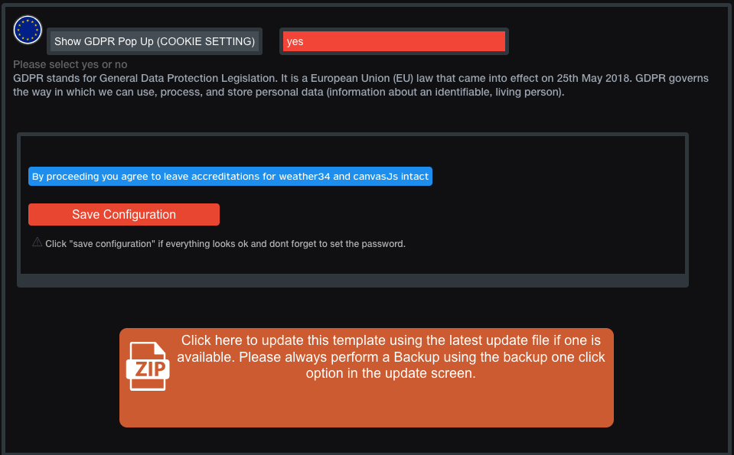The height and width of the screenshot is (455, 734).
Task: Click the white ZIP file icon
Action: pyautogui.click(x=148, y=366)
